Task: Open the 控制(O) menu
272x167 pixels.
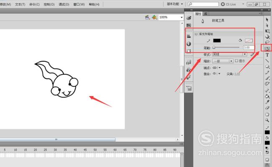Action: tap(49, 4)
